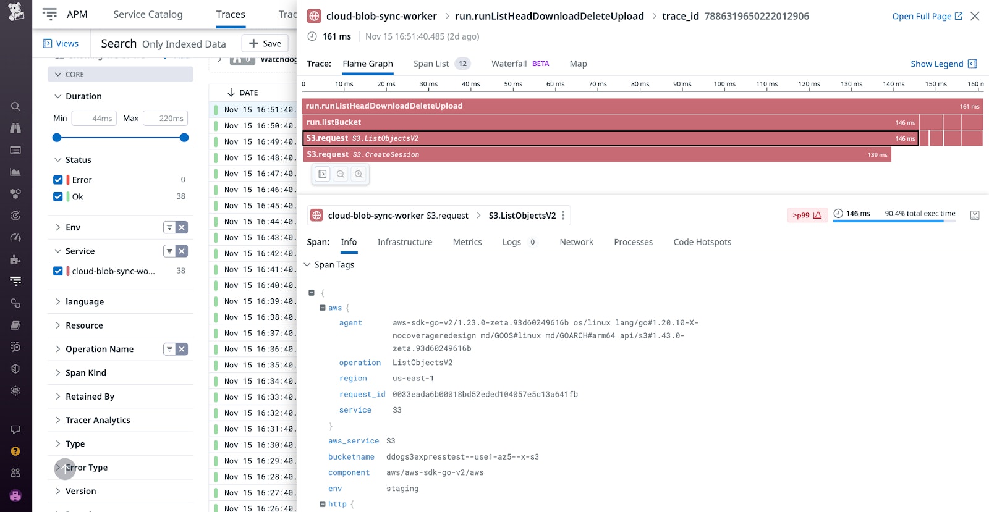Click the Datadog logo in top-left corner
The height and width of the screenshot is (512, 989).
tap(15, 11)
